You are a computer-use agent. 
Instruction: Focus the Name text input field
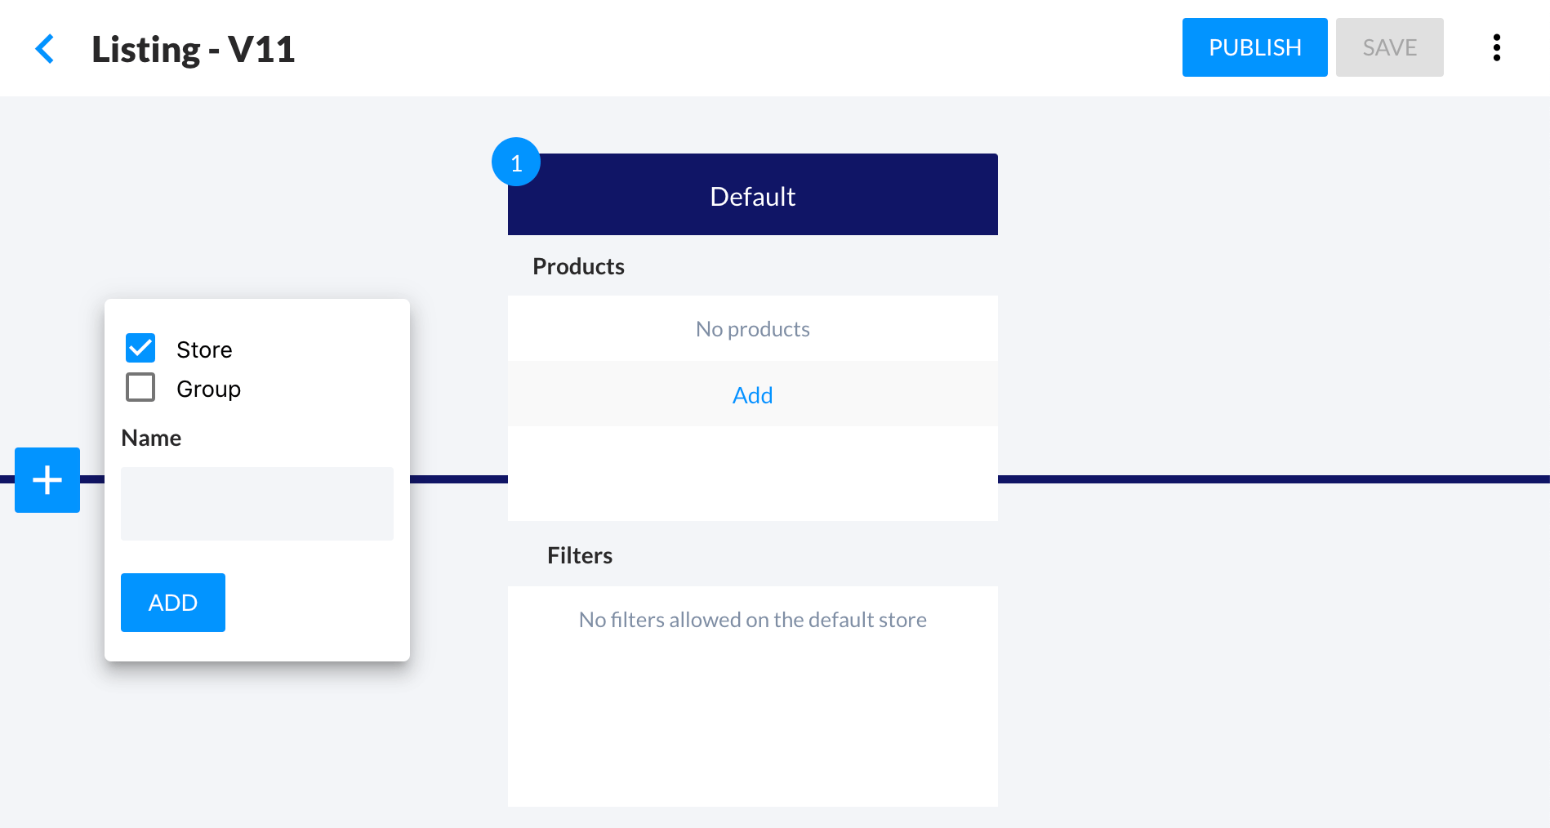[257, 504]
